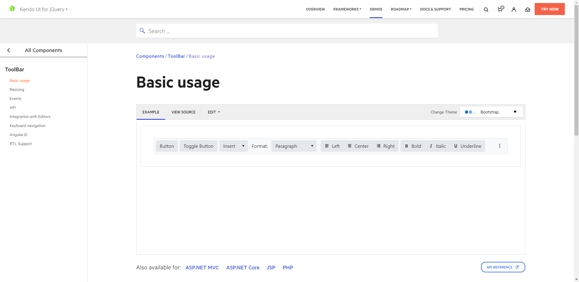Image resolution: width=579 pixels, height=282 pixels.
Task: Click the page vertical scrollbar thumb
Action: coord(576,70)
